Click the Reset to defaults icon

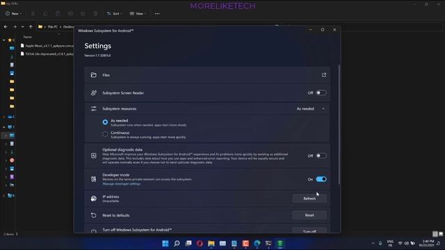[94, 215]
